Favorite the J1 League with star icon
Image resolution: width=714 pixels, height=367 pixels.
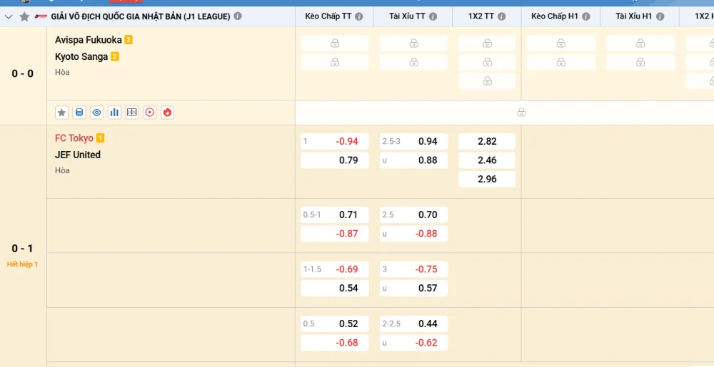(x=24, y=17)
